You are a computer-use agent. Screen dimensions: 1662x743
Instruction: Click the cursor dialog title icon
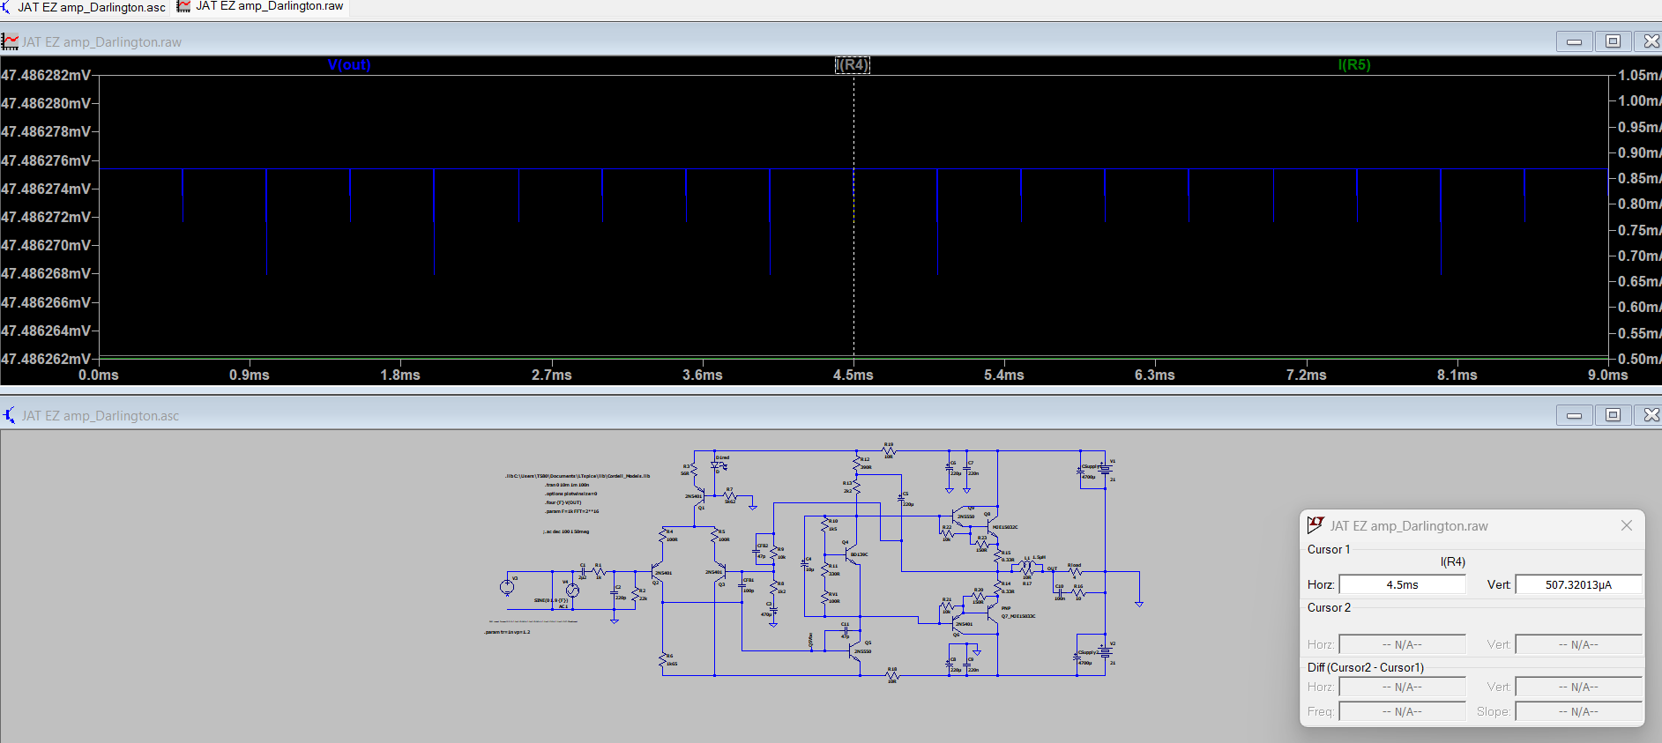point(1315,525)
